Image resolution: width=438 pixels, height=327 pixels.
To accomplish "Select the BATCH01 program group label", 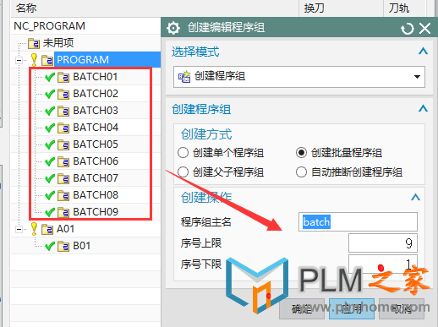I will (x=96, y=77).
